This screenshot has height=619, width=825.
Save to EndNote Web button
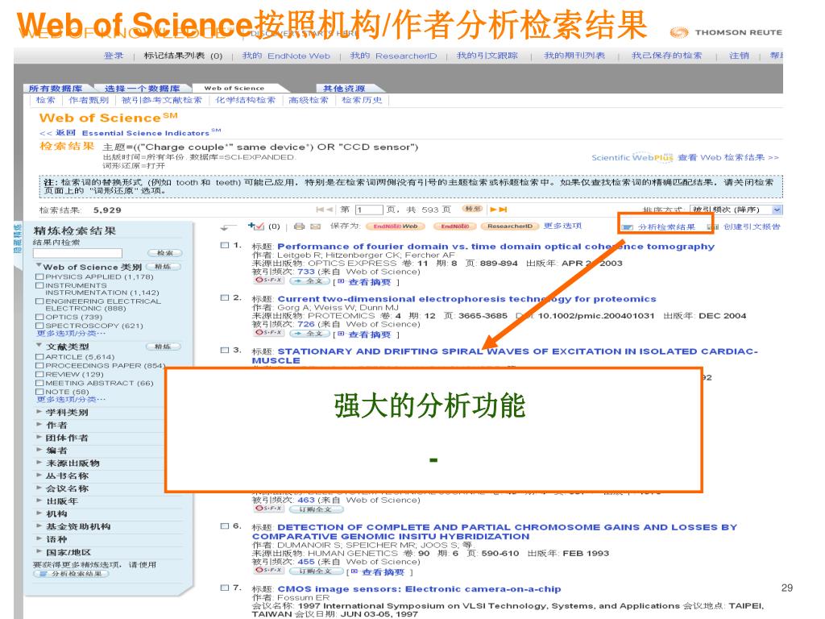[395, 226]
